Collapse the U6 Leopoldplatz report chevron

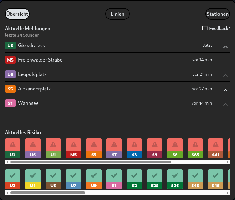pyautogui.click(x=225, y=76)
